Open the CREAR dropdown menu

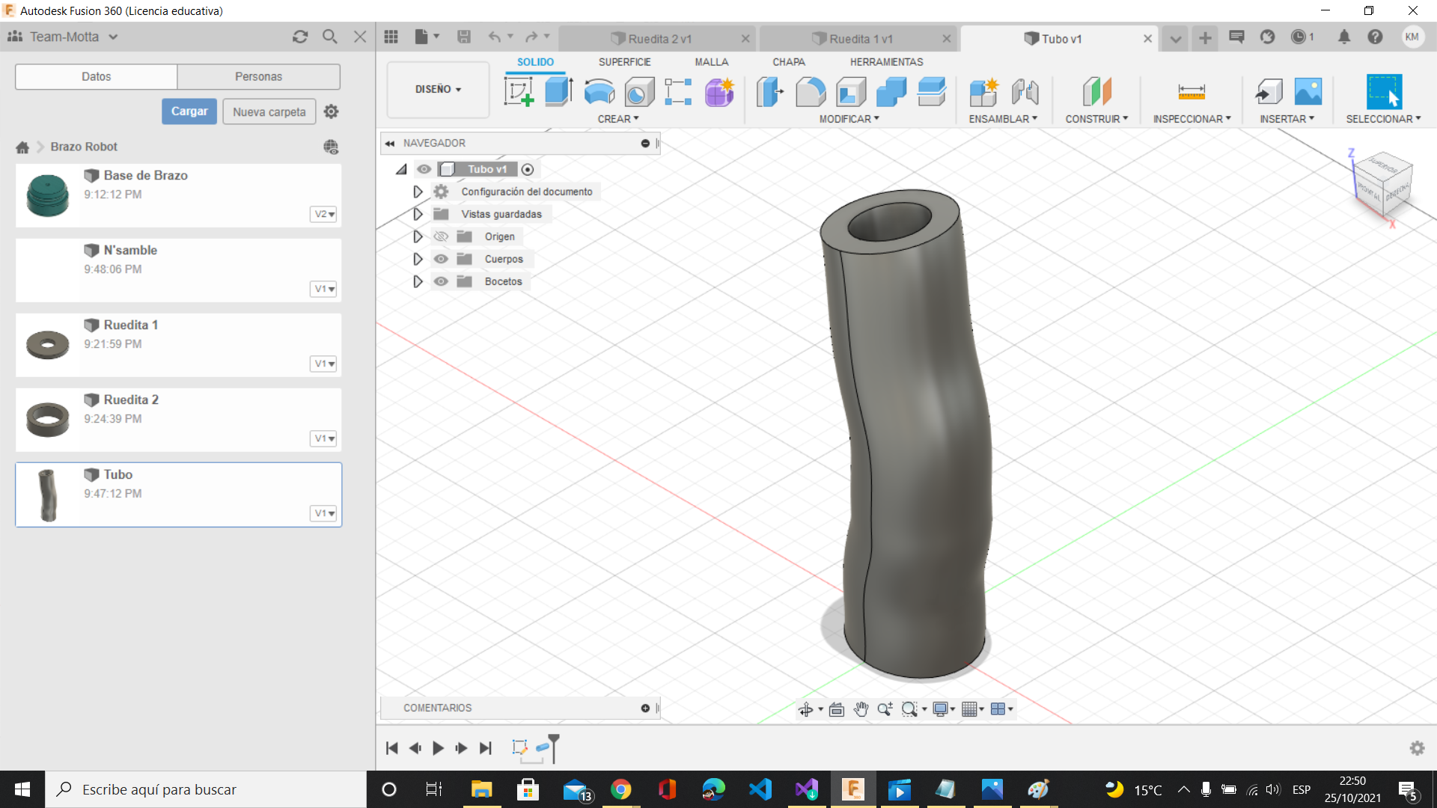coord(618,118)
